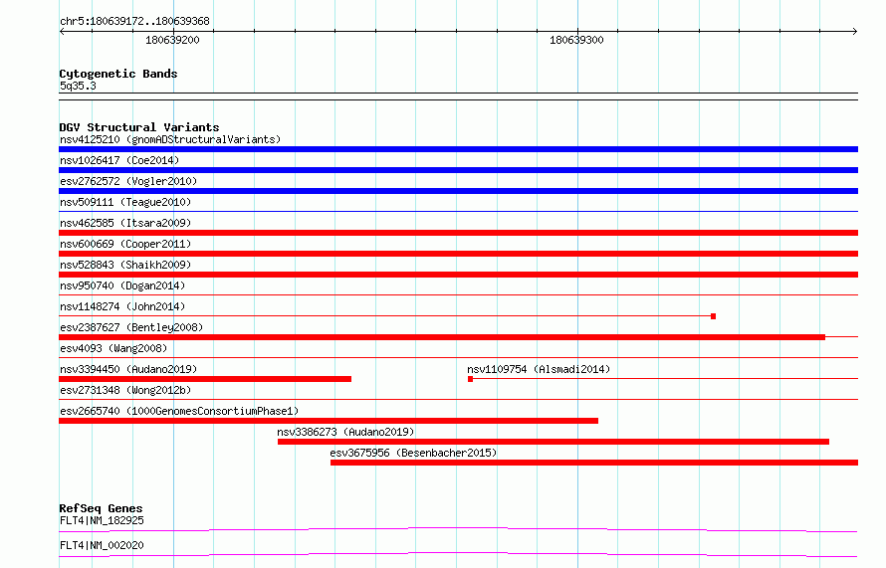Select gene FLT4|NM_182925
This screenshot has height=568, width=886.
click(x=102, y=520)
